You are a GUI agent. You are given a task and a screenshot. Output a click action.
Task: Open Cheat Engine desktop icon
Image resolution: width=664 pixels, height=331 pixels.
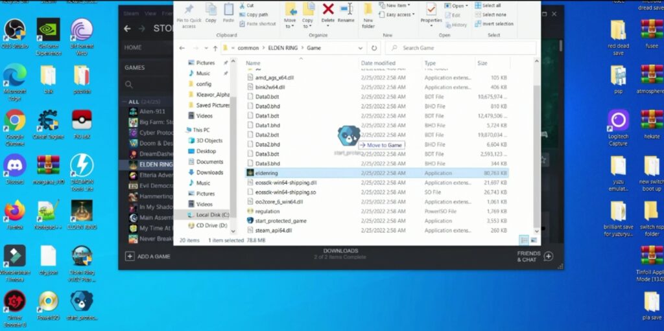tap(48, 125)
